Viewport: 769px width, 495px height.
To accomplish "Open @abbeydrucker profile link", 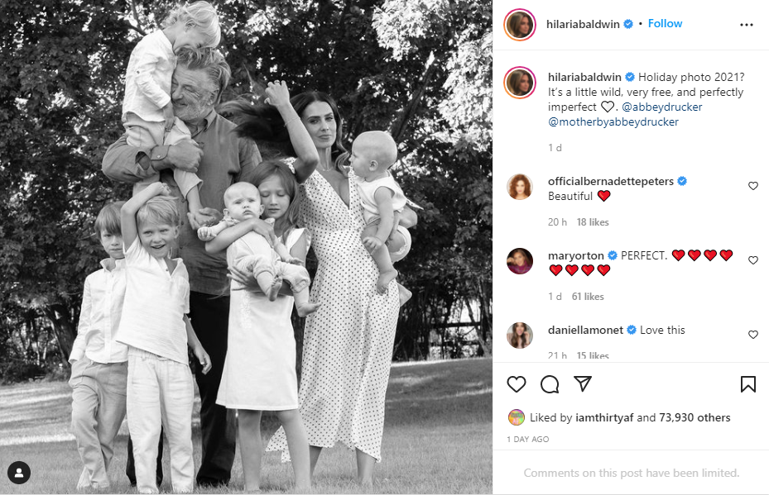I will tap(661, 107).
